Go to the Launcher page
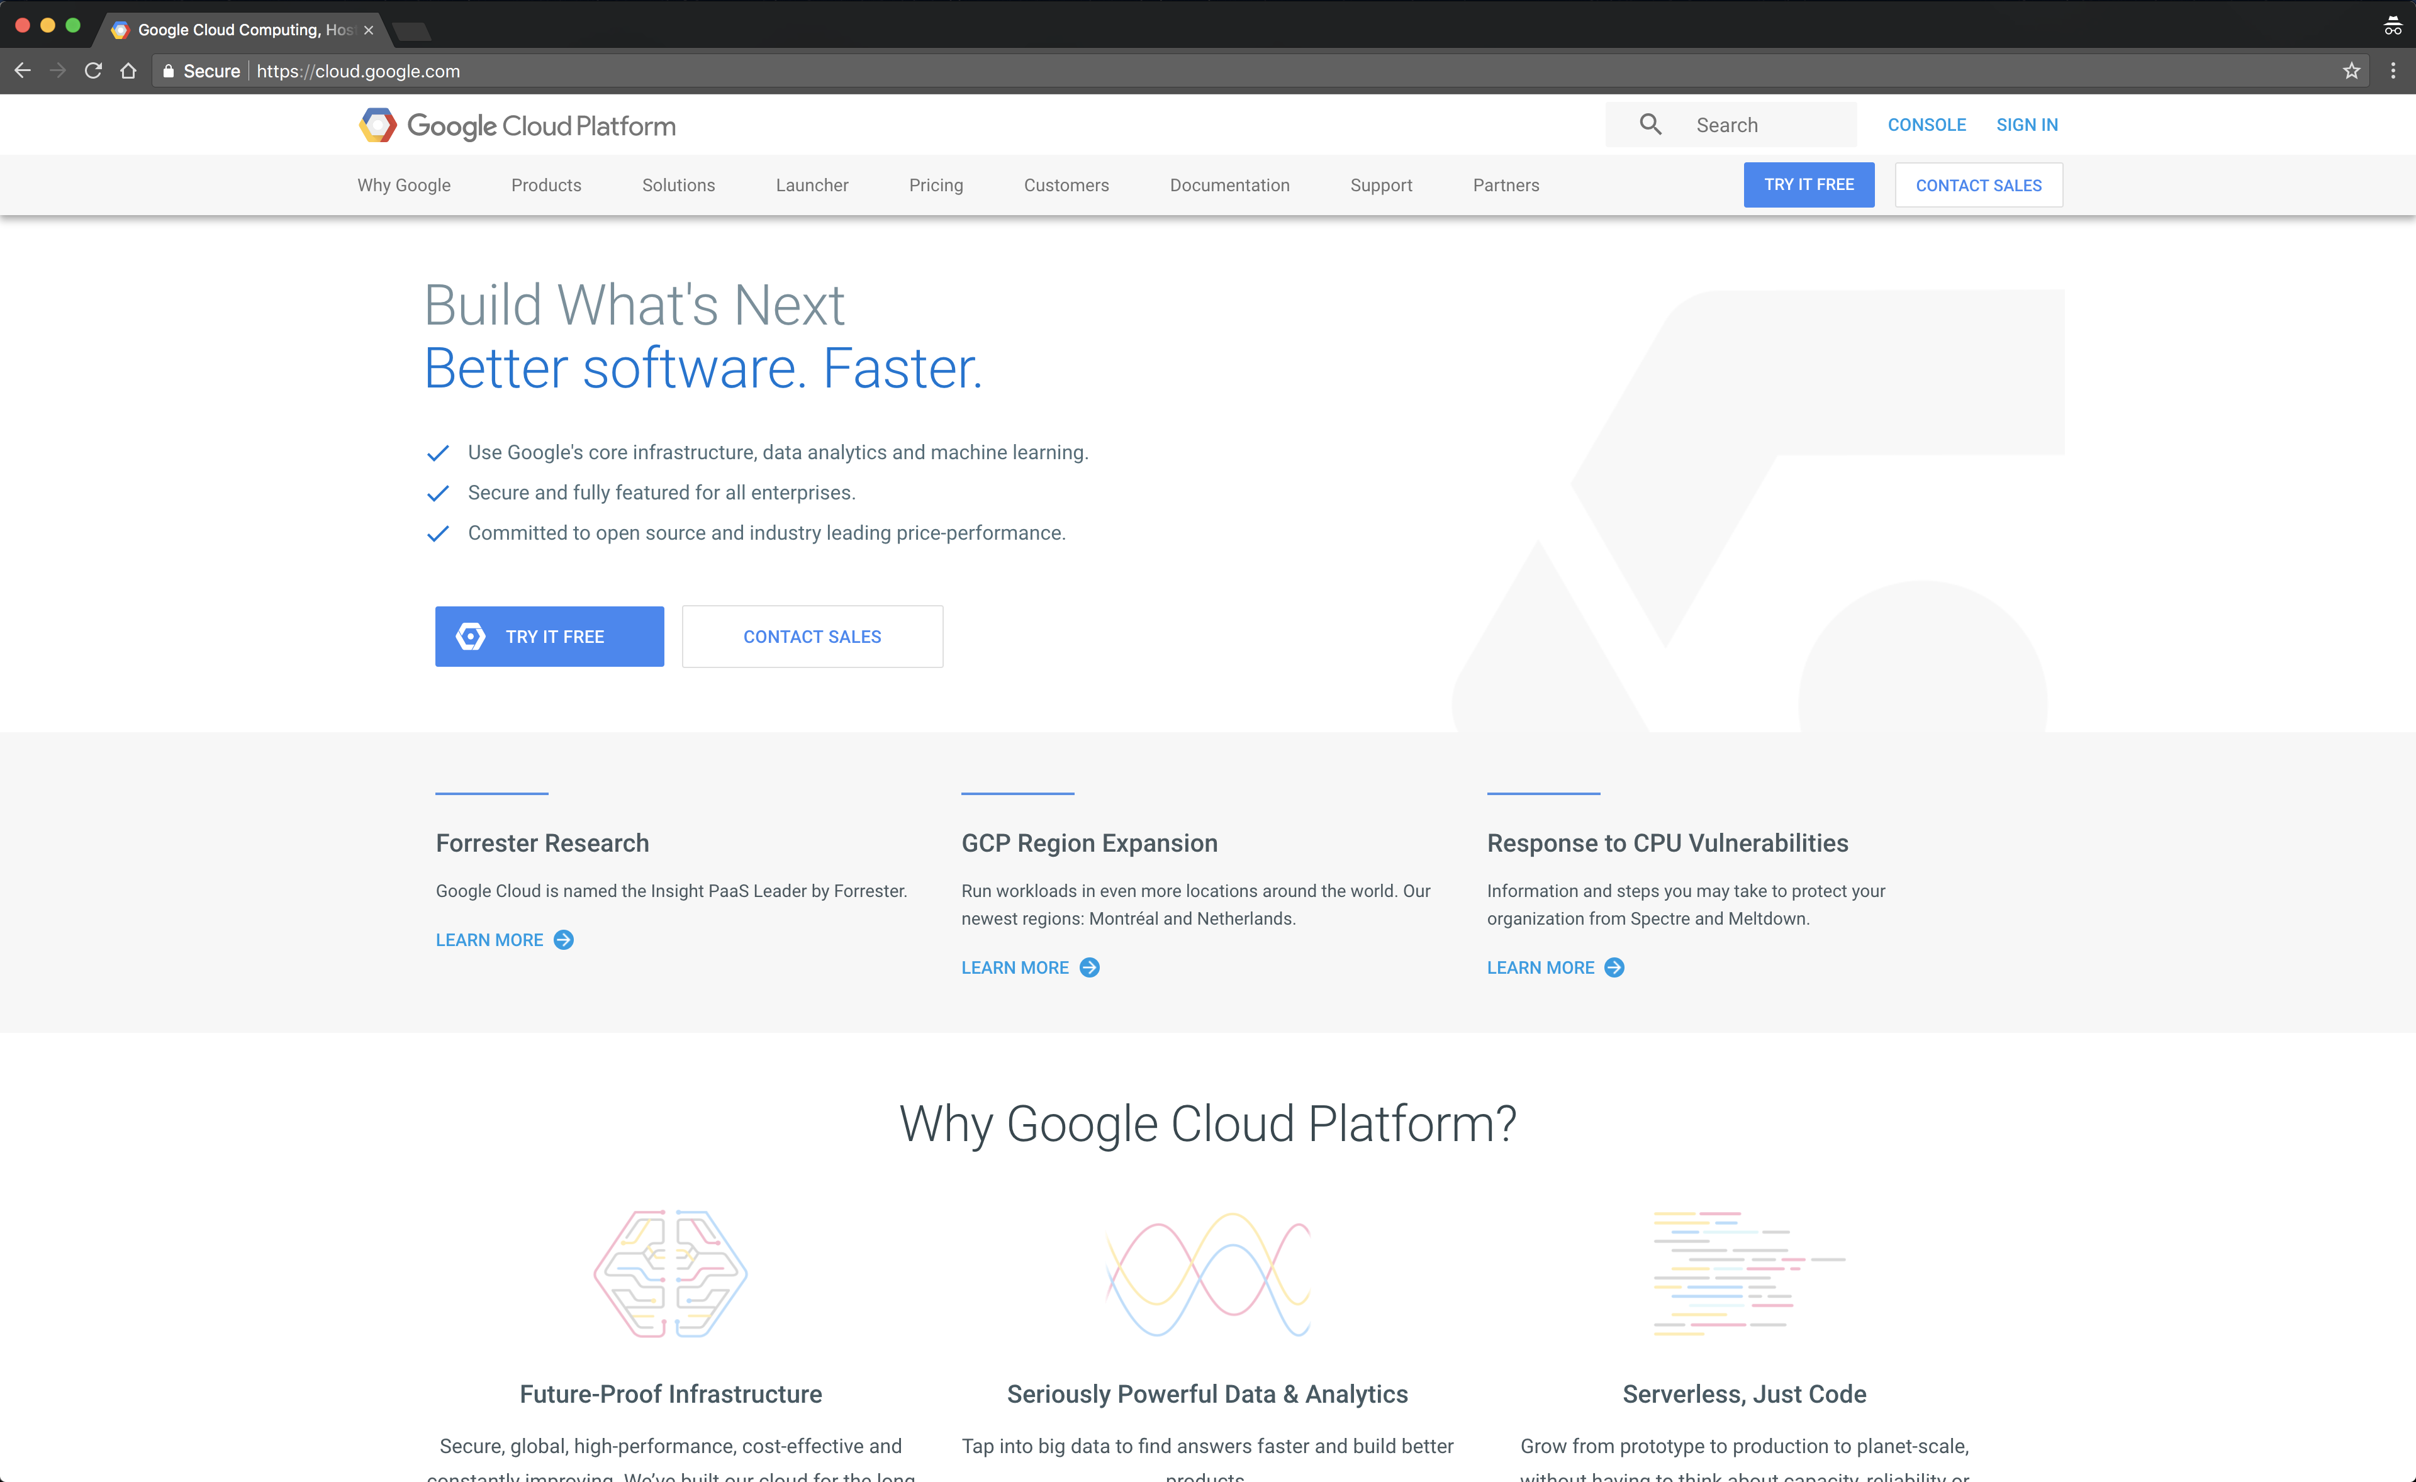 pyautogui.click(x=812, y=185)
